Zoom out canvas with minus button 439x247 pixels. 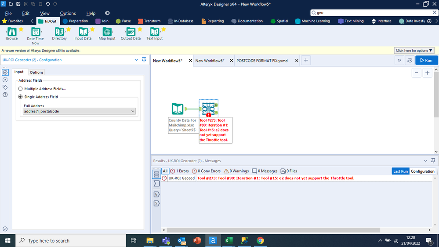(x=416, y=73)
